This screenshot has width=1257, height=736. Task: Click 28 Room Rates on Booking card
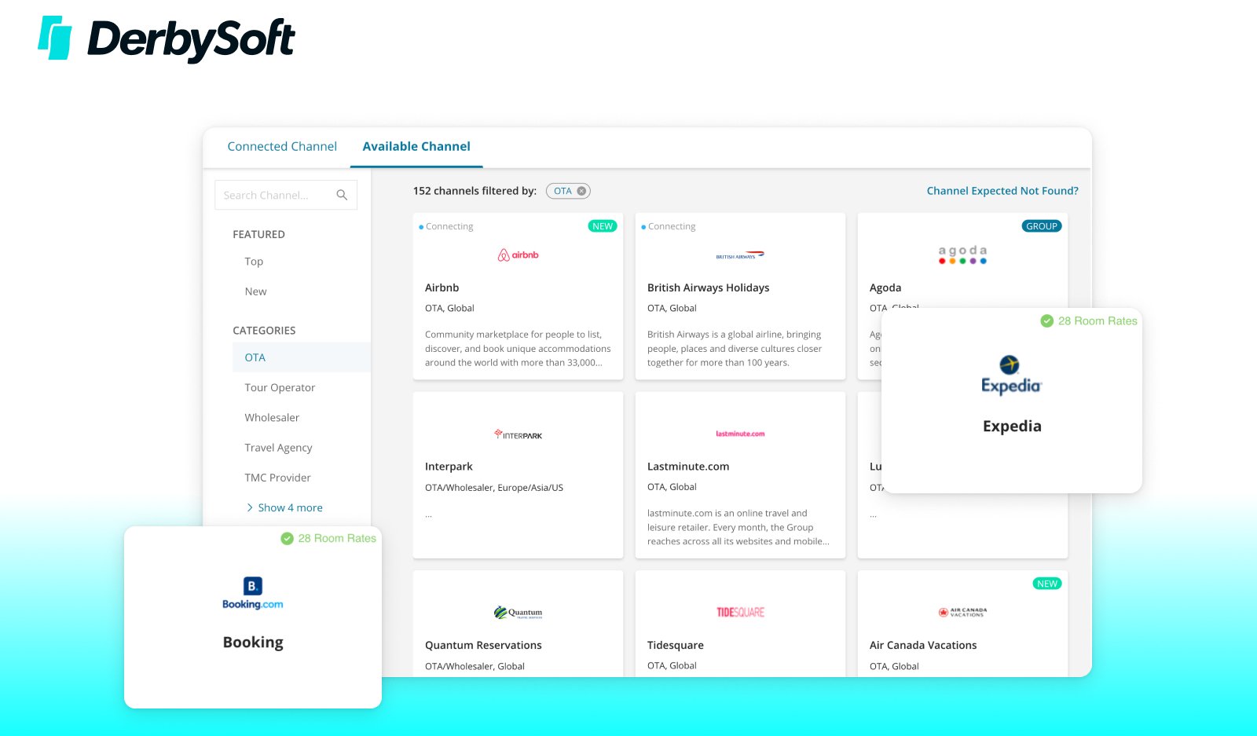pos(337,538)
